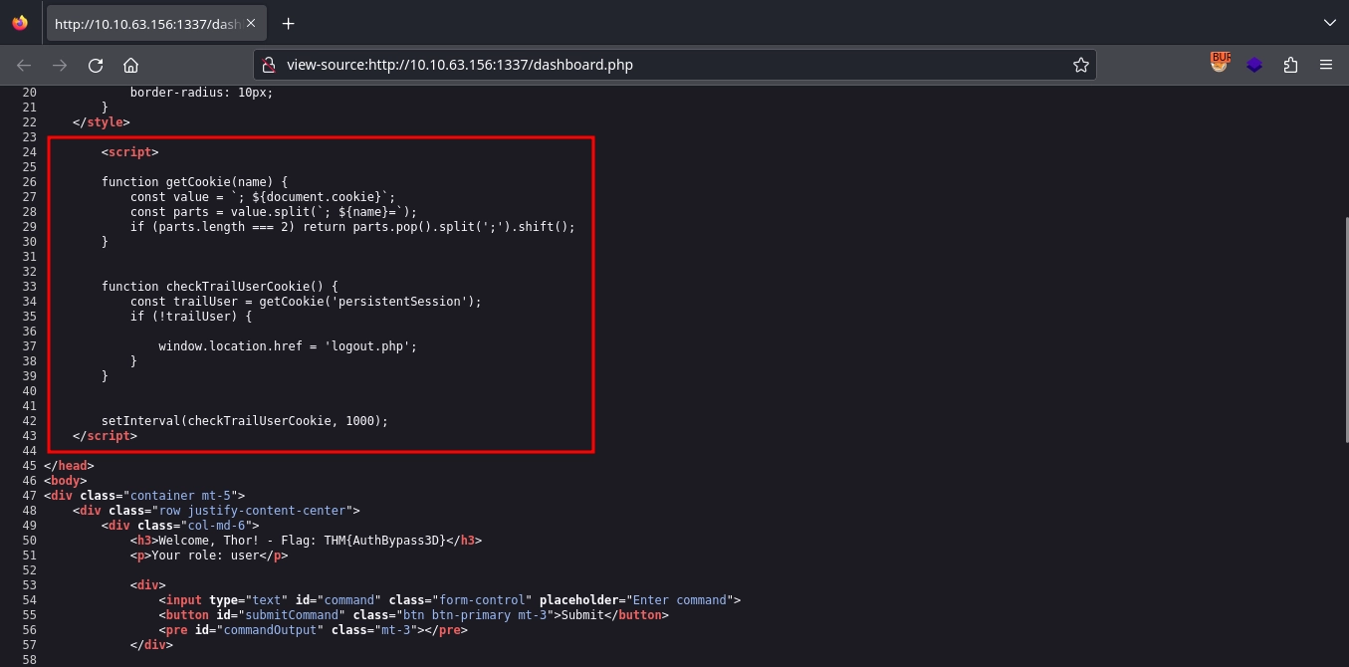
Task: Reload the view-source page
Action: [96, 66]
